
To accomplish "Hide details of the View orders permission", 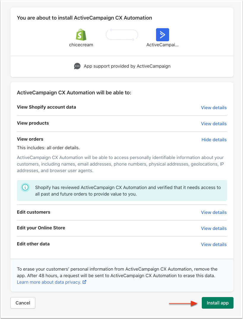I will coord(214,140).
